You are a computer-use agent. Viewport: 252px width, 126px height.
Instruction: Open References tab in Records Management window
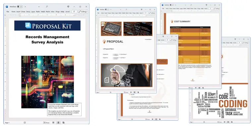tap(38, 12)
